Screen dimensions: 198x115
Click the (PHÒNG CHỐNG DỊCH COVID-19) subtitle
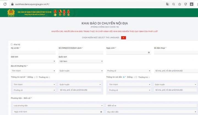click(x=105, y=27)
